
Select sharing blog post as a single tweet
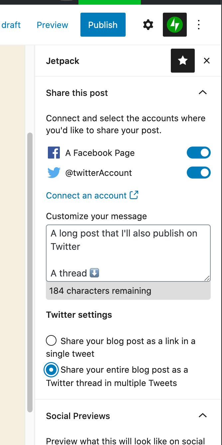(51, 340)
